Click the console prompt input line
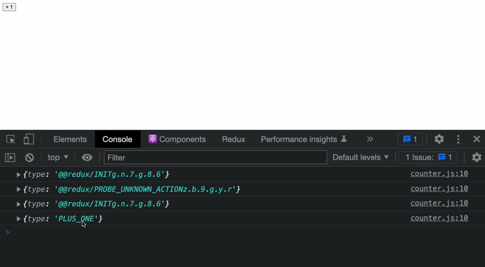Viewport: 485px width, 267px height. (x=242, y=232)
